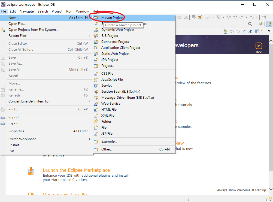The image size is (273, 202).
Task: Click the Welcome page forward arrow
Action: pyautogui.click(x=238, y=31)
